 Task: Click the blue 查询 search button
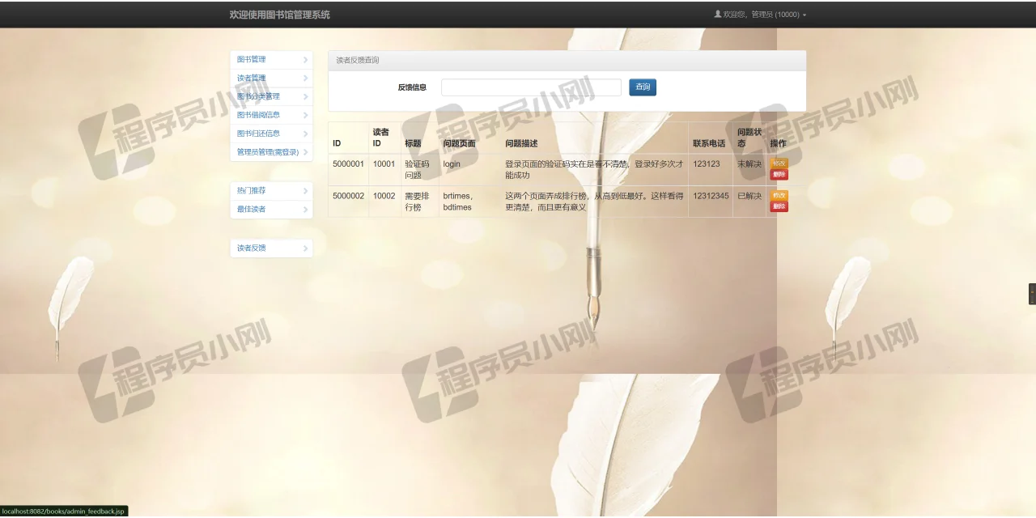tap(642, 87)
